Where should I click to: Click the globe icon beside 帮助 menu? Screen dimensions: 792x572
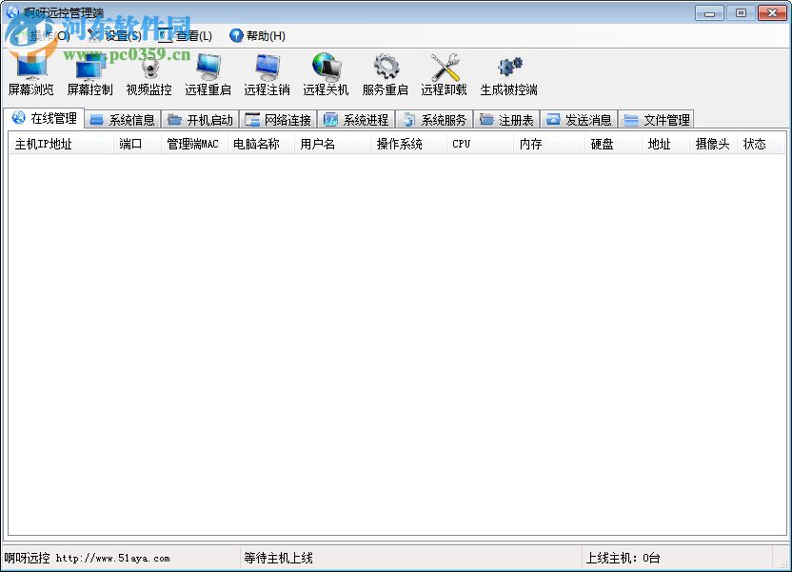[236, 35]
